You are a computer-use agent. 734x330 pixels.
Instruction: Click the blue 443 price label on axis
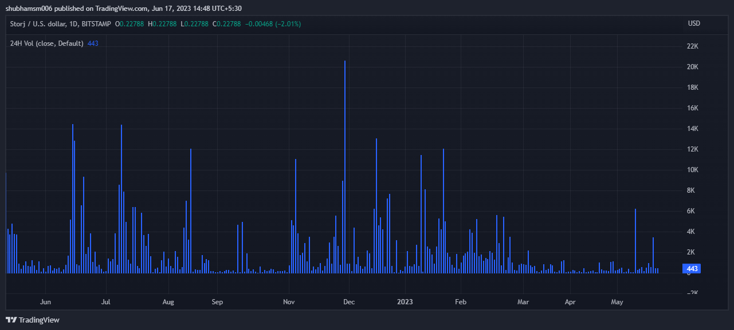pyautogui.click(x=692, y=268)
